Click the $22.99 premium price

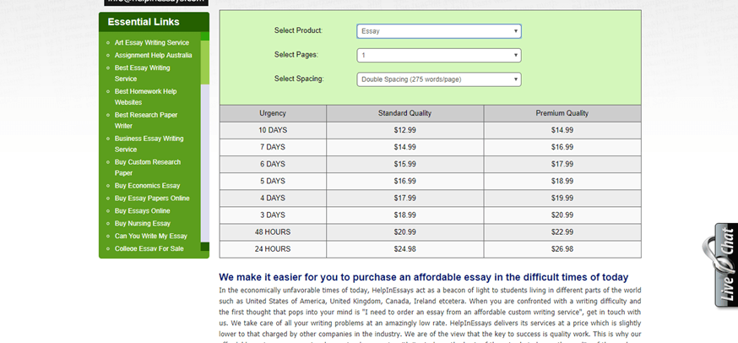pyautogui.click(x=562, y=232)
